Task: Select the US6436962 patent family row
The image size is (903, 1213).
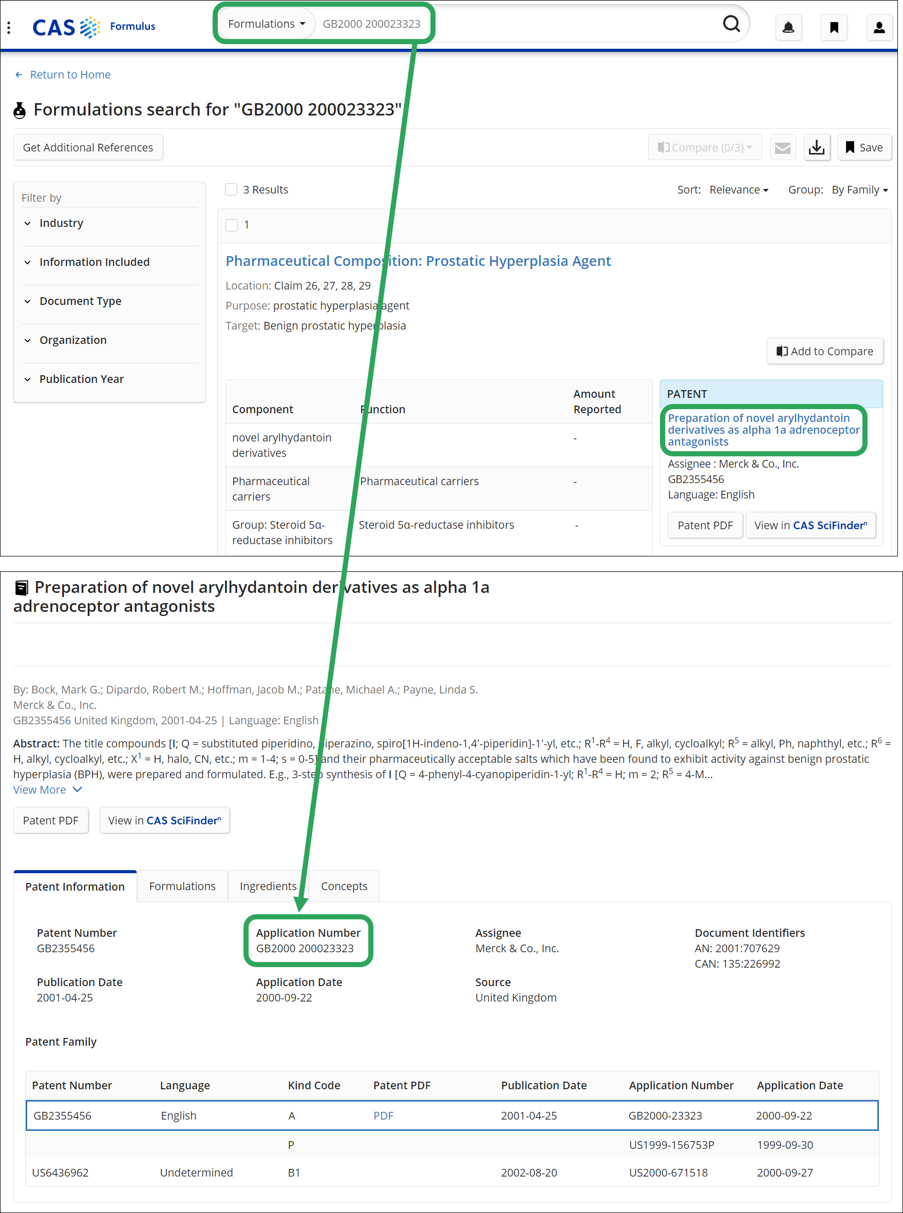Action: point(452,1172)
